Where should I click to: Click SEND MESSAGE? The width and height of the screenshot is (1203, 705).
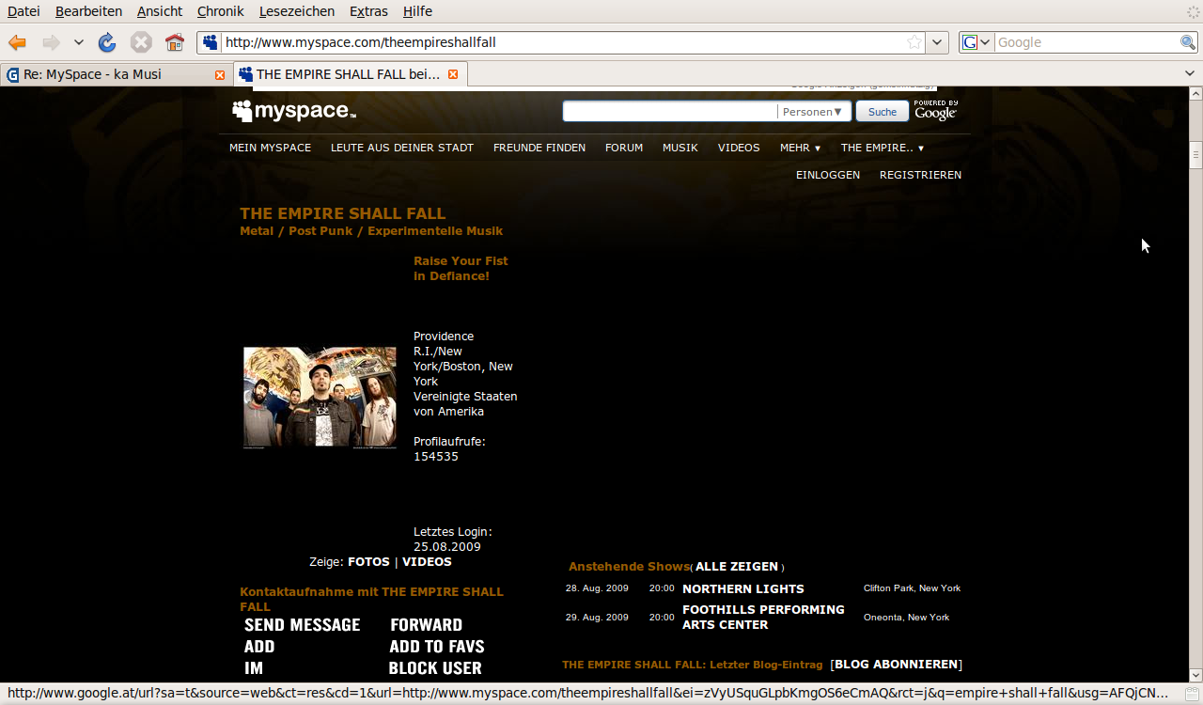[x=302, y=625]
